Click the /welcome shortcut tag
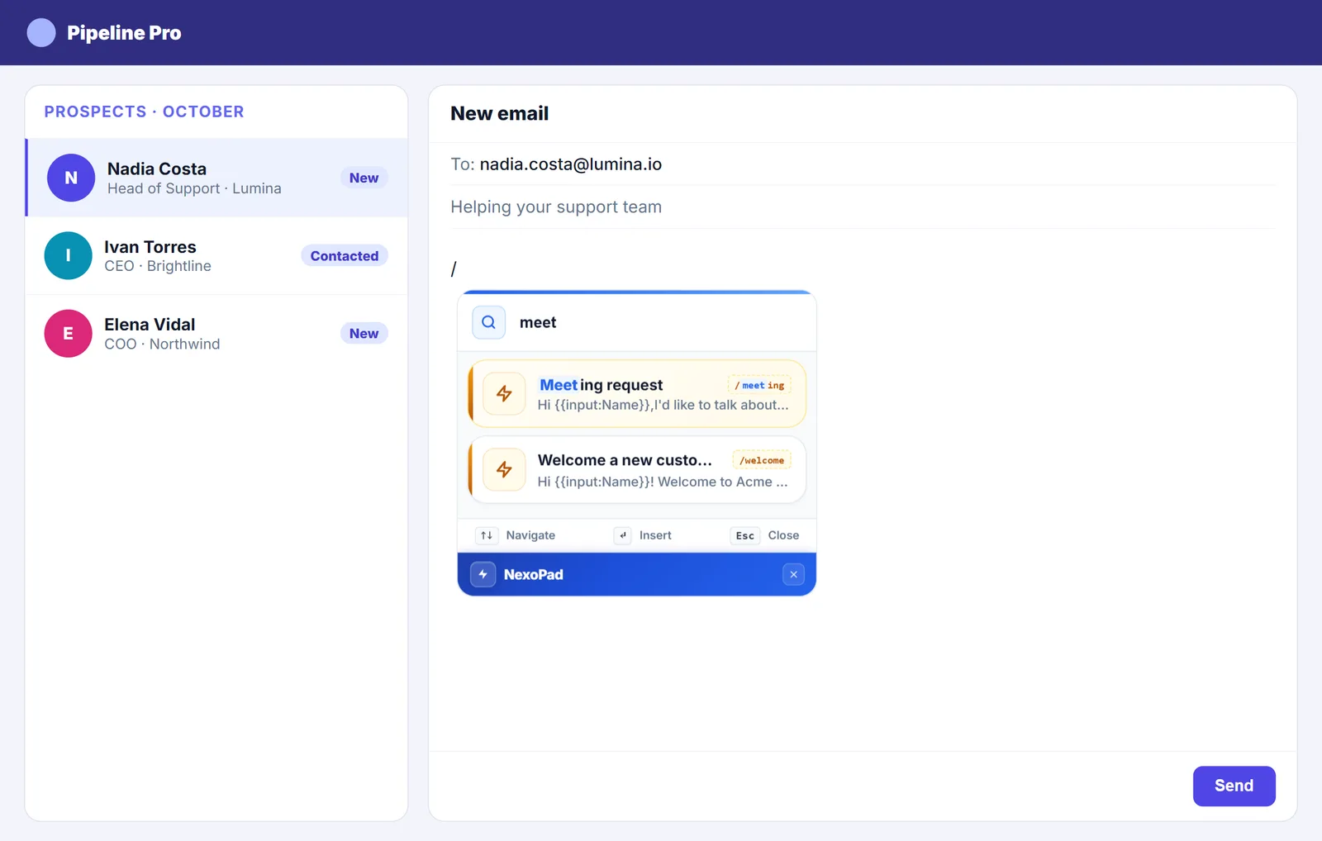 click(762, 460)
